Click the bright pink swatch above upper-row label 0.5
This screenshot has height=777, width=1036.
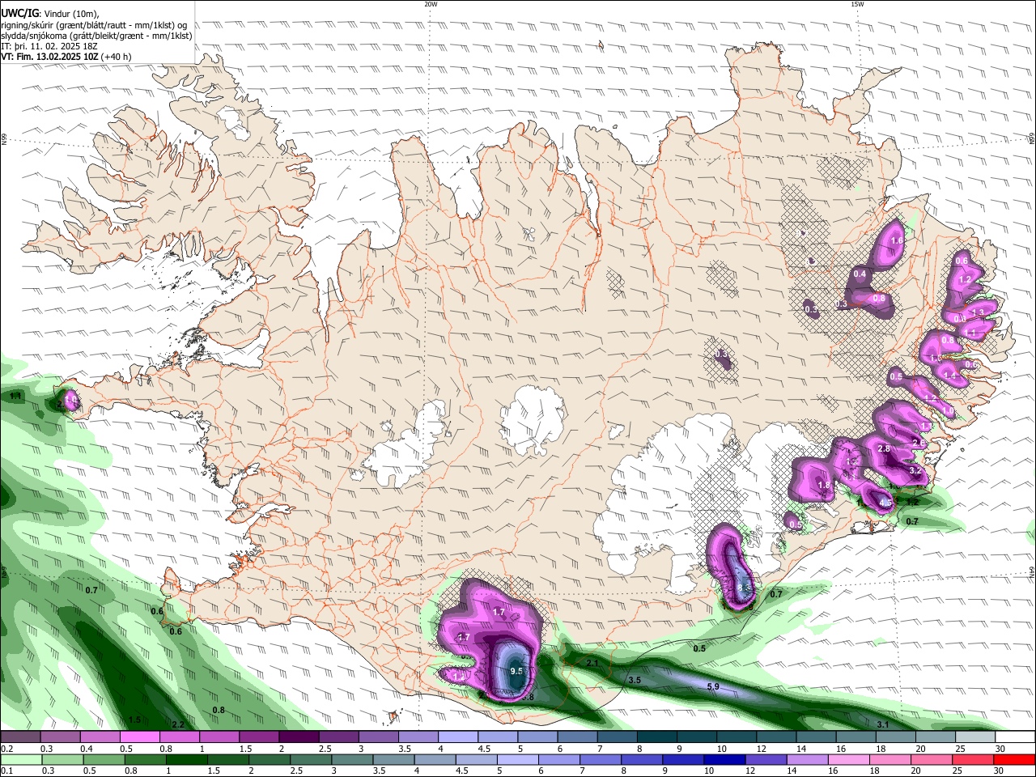[140, 737]
